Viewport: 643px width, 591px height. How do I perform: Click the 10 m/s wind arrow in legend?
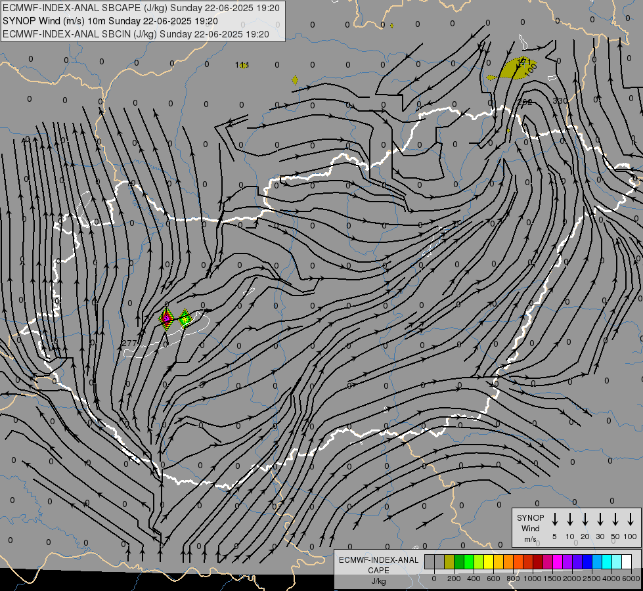click(x=569, y=519)
